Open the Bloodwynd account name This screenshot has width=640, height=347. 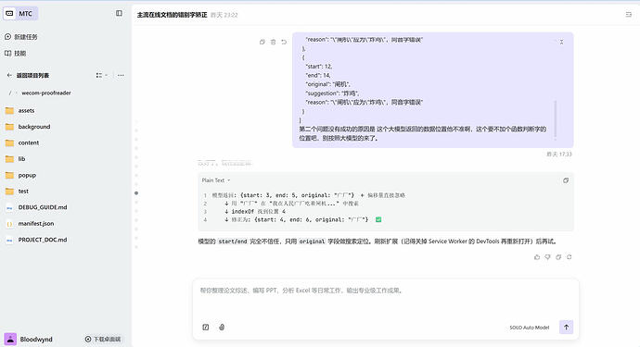coord(36,340)
